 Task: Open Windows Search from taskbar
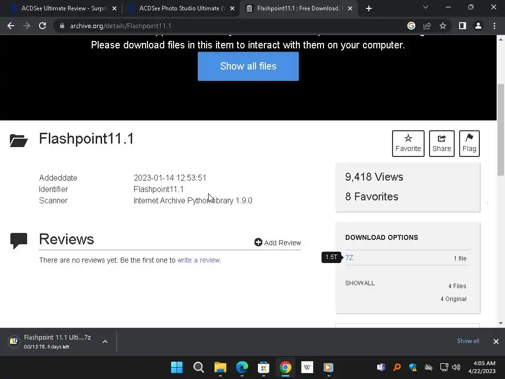(x=198, y=367)
